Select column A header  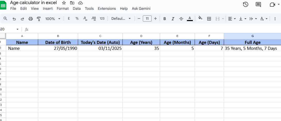22,36
